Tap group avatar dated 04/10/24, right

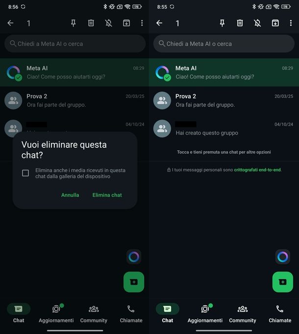click(162, 129)
